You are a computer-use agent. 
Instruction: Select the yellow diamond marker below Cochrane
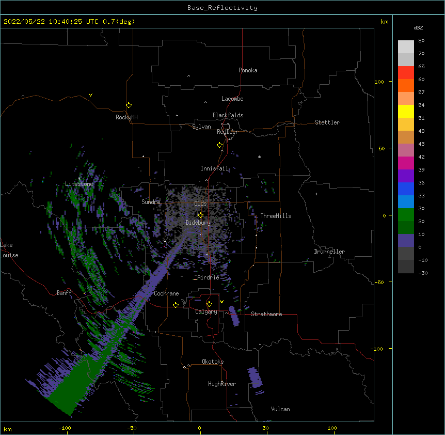[176, 305]
